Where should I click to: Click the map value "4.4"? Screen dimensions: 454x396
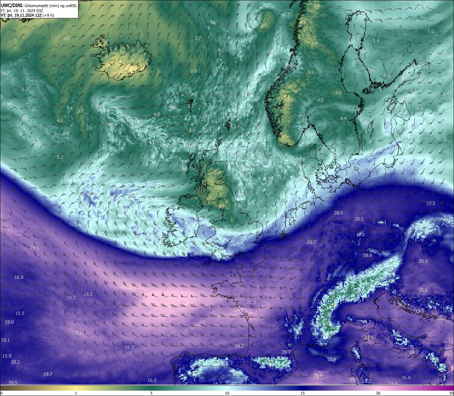(343, 118)
